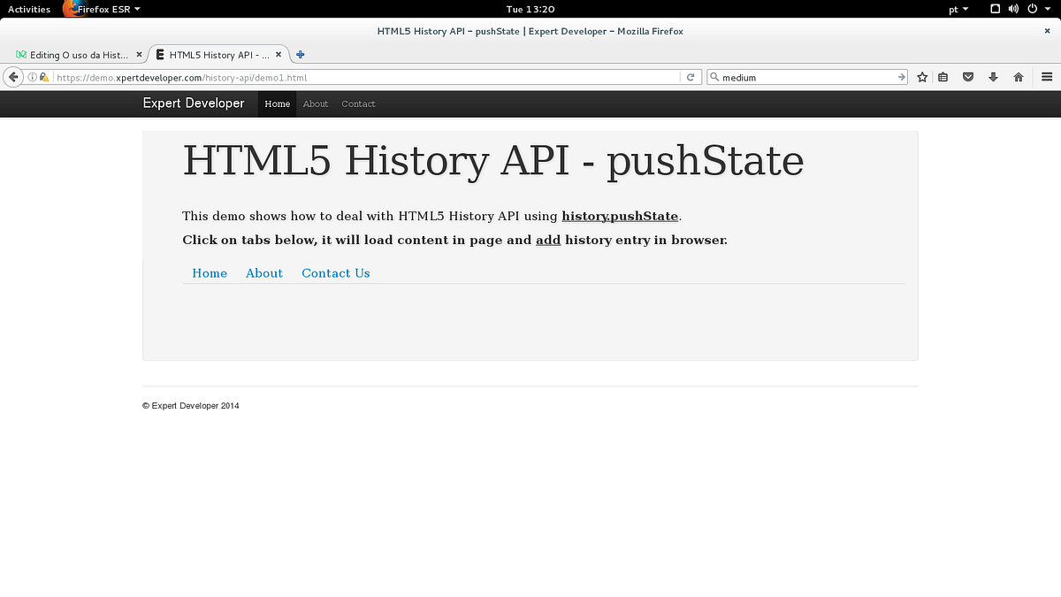Open the search engine dropdown in search field
The width and height of the screenshot is (1061, 597).
tap(713, 77)
